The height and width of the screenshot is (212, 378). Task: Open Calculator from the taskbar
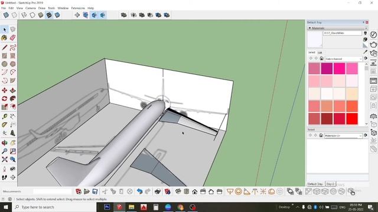156,207
